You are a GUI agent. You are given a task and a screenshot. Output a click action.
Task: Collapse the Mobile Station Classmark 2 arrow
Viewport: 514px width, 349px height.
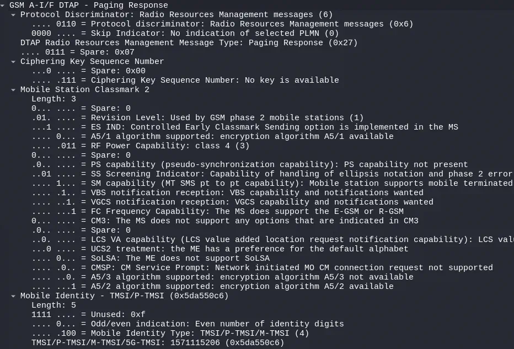(14, 89)
